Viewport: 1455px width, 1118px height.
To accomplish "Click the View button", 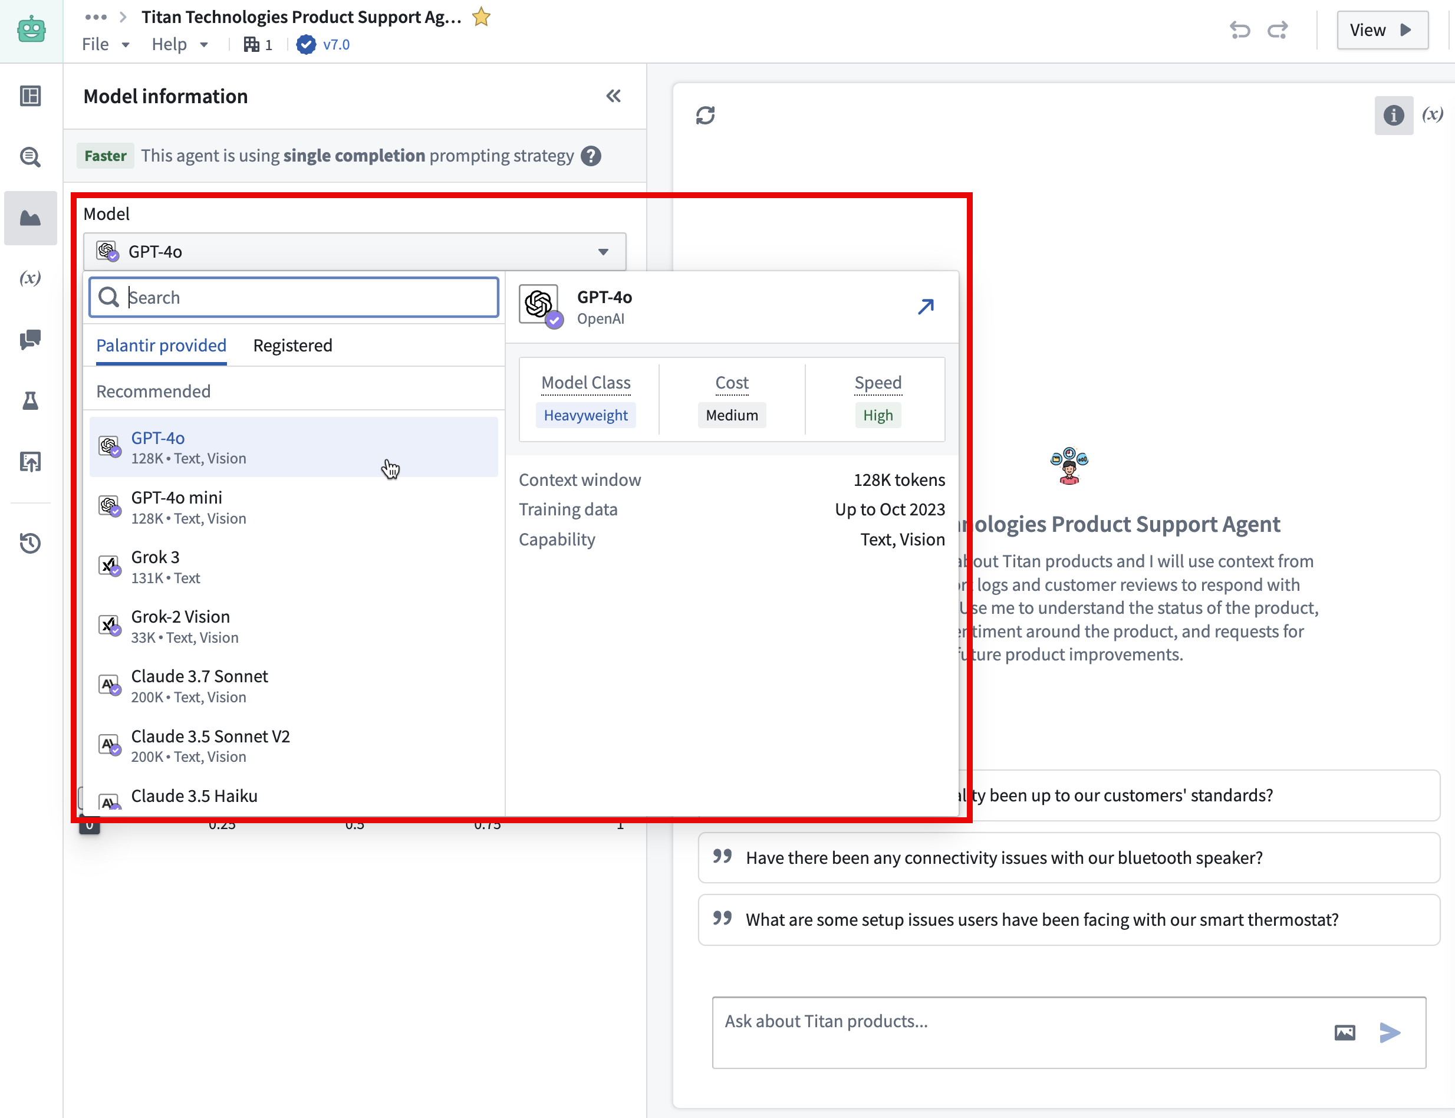I will coord(1382,29).
